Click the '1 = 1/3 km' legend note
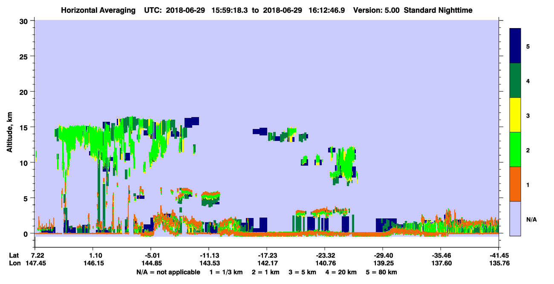 point(225,272)
